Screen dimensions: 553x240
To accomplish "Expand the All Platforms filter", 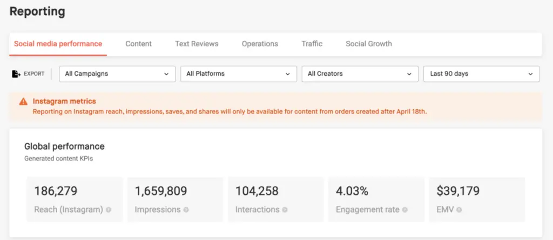I will [238, 74].
